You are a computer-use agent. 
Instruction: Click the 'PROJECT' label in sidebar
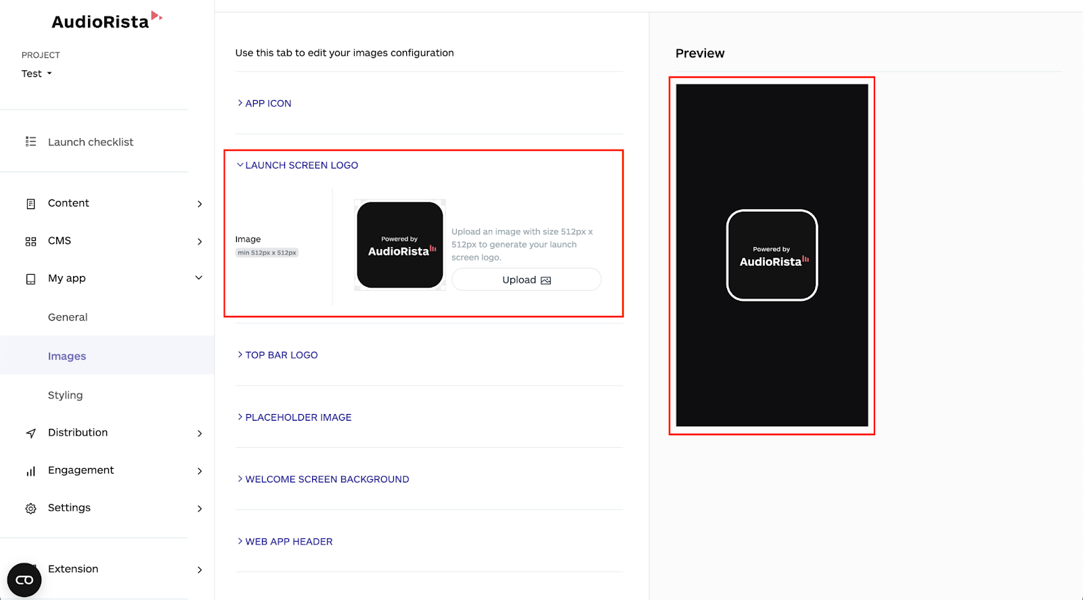[x=41, y=55]
